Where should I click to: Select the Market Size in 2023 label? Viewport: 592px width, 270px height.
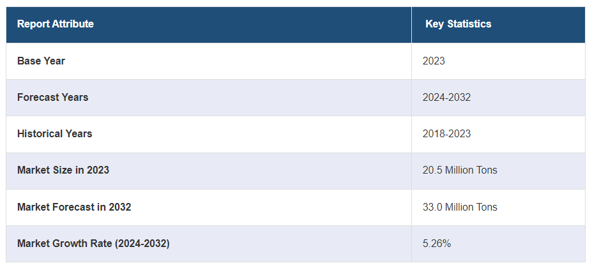tap(63, 170)
